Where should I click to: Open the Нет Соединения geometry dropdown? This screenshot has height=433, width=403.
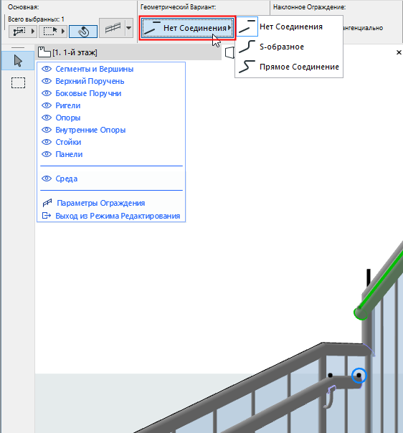tap(187, 28)
